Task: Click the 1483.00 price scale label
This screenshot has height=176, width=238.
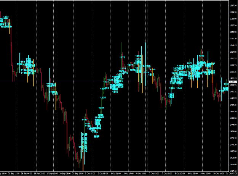Action: [233, 118]
